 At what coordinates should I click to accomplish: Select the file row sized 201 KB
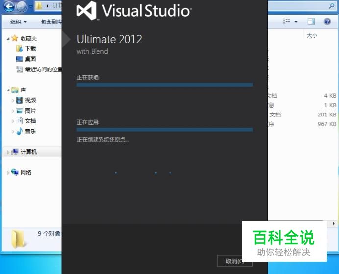(x=302, y=114)
